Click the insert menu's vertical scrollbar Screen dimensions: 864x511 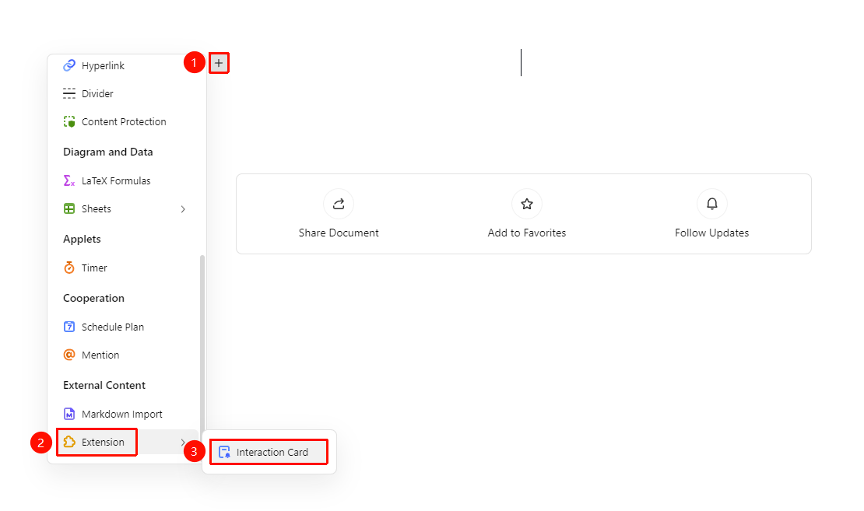pos(202,347)
